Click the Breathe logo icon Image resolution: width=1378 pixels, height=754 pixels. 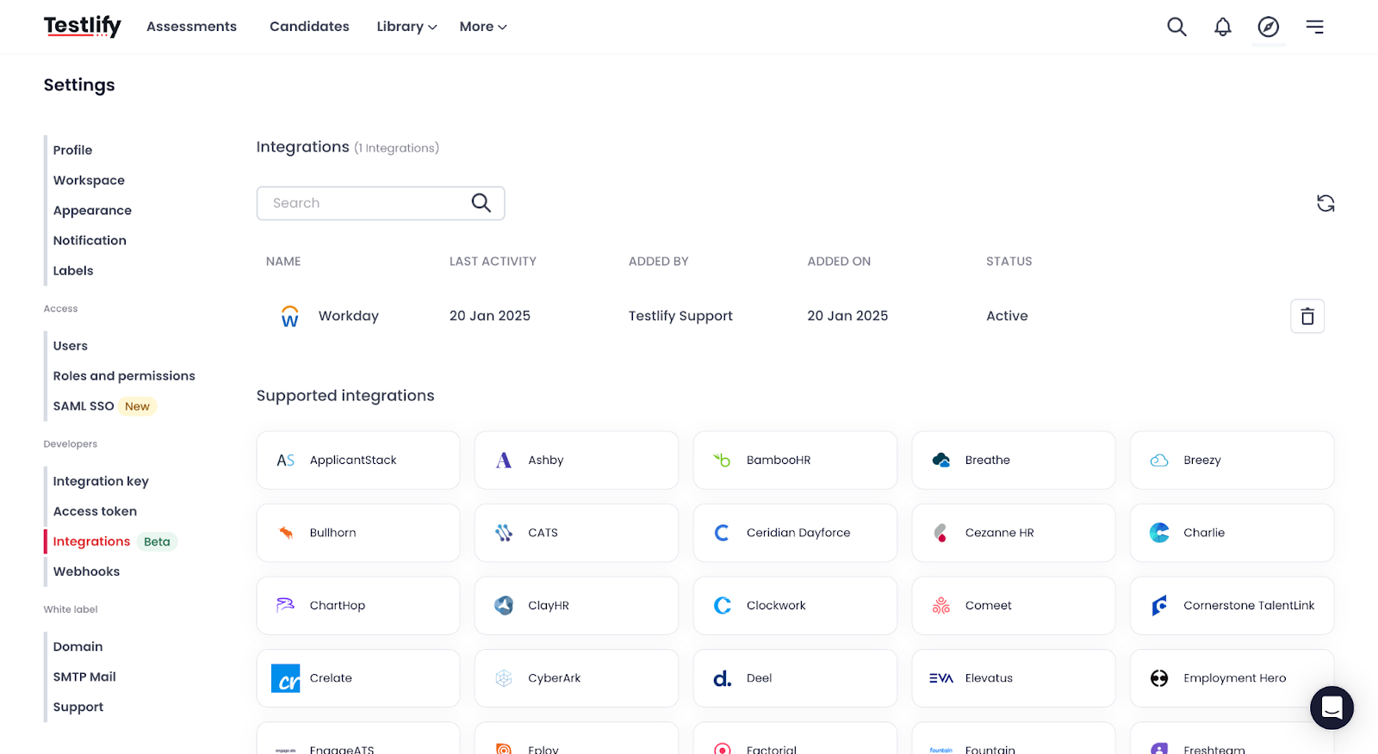pos(941,460)
